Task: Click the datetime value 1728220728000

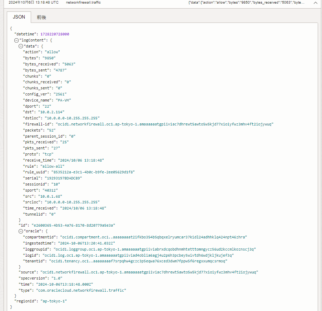Action: pos(55,34)
